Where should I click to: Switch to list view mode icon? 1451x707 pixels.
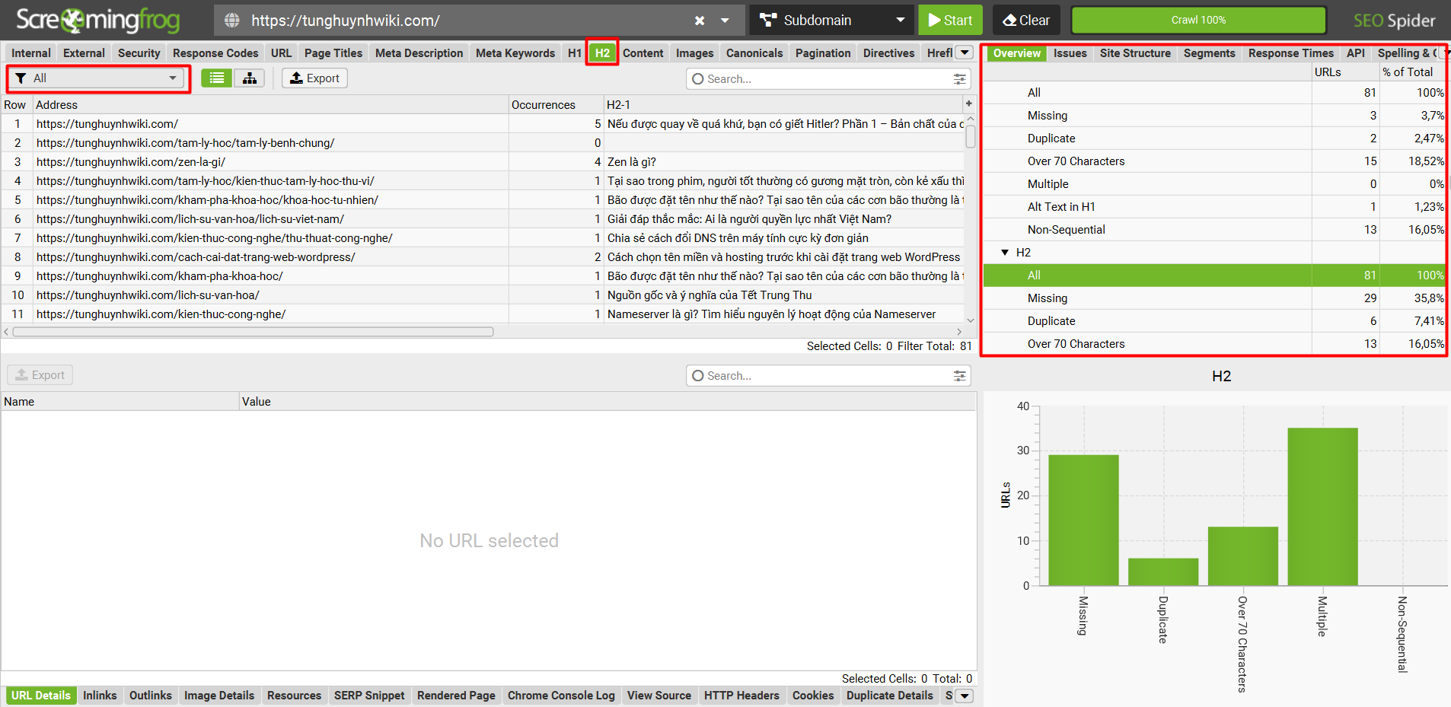pyautogui.click(x=217, y=78)
